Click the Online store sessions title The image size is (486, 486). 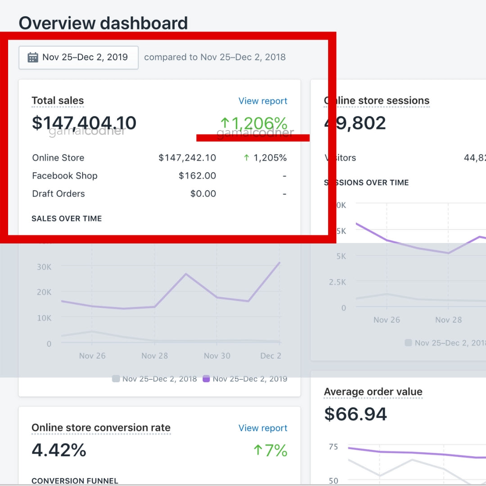click(377, 101)
